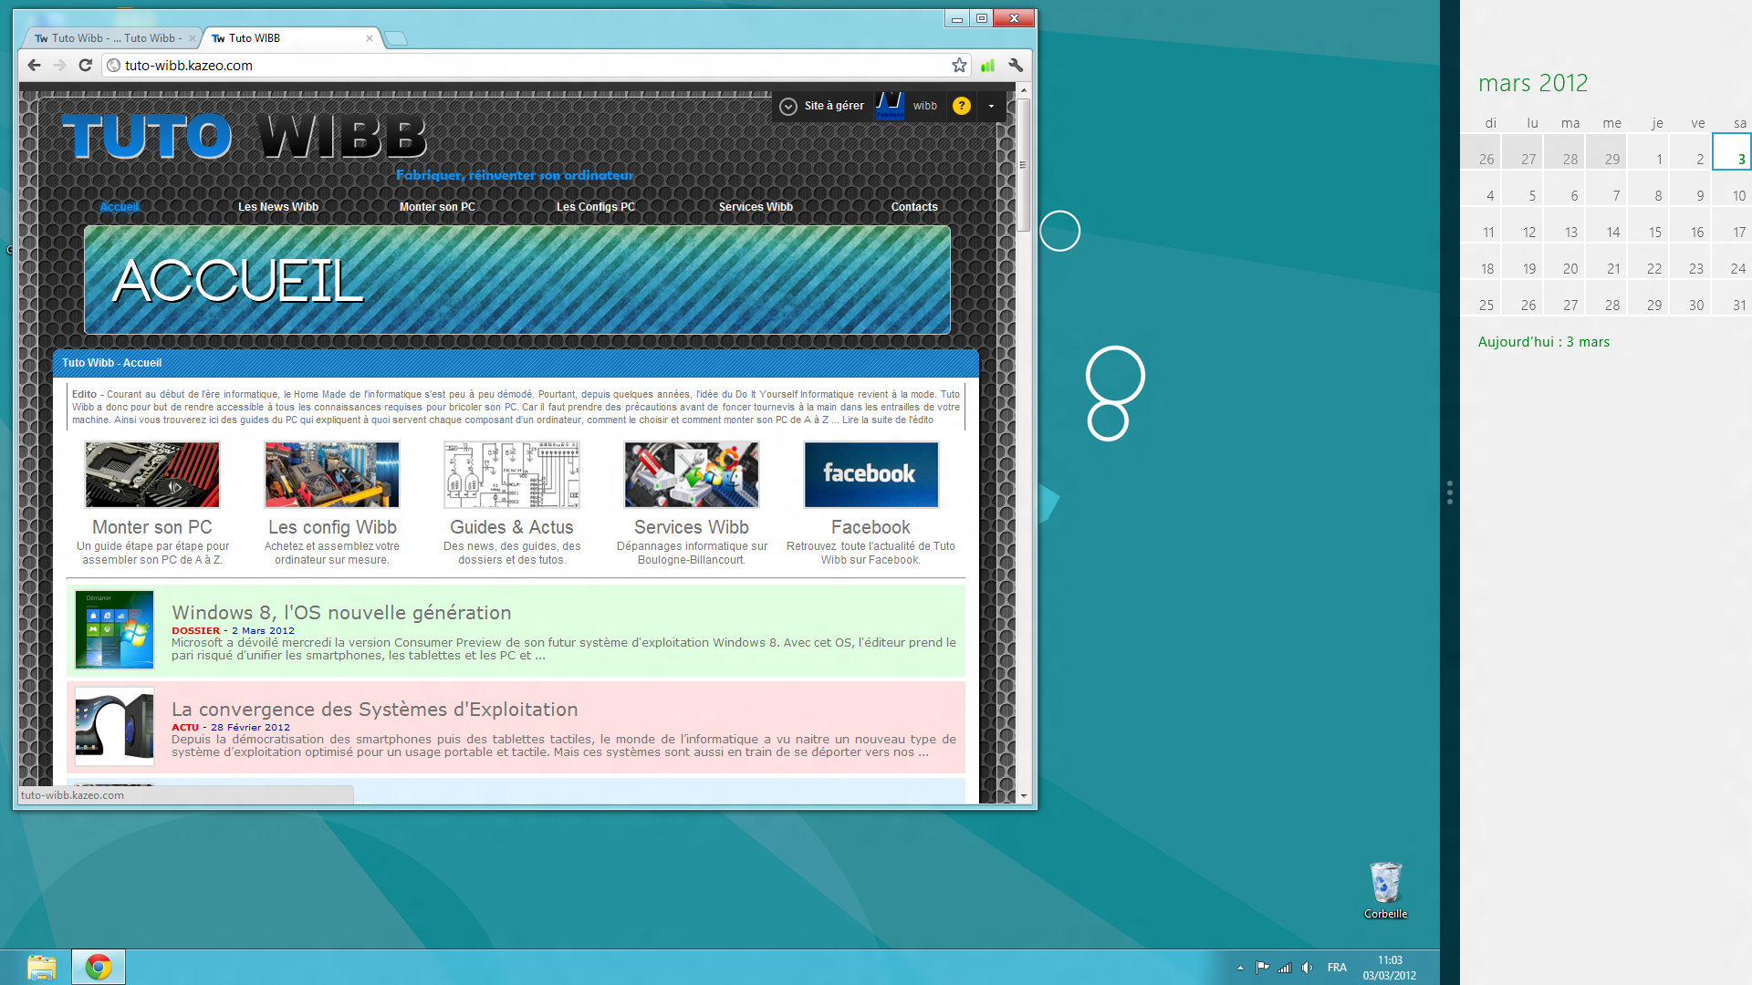Switch to first Tuto Wibb tab

tap(109, 38)
